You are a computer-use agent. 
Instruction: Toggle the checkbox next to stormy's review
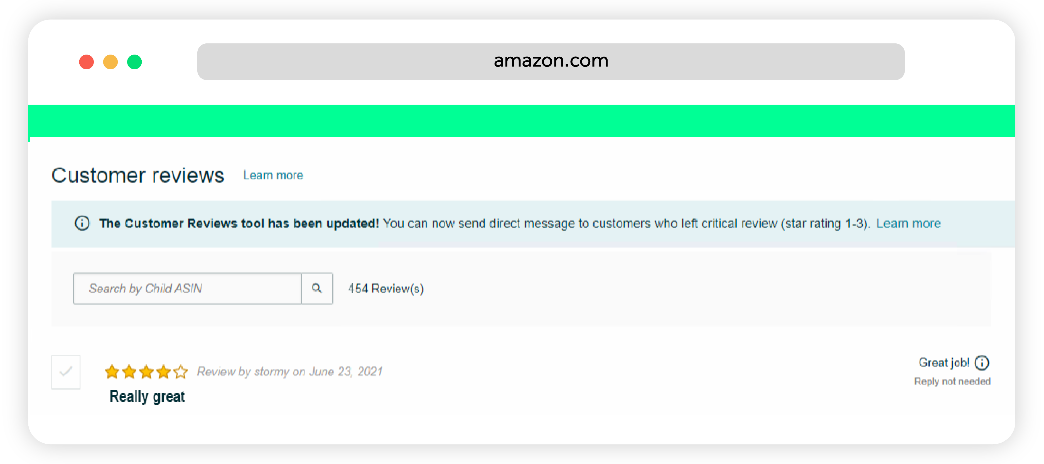[x=66, y=372]
